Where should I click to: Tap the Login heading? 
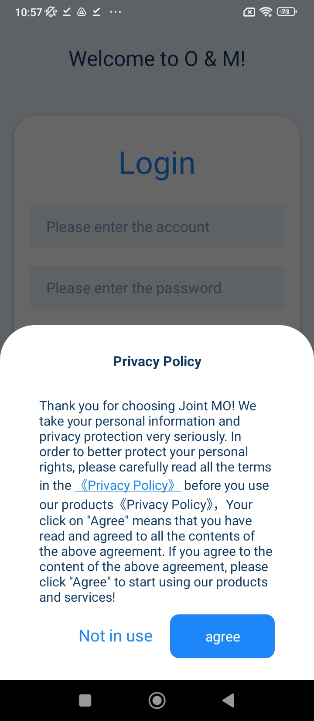[157, 163]
